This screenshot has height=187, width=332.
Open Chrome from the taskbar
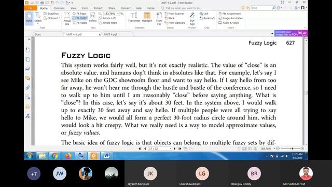[54, 156]
